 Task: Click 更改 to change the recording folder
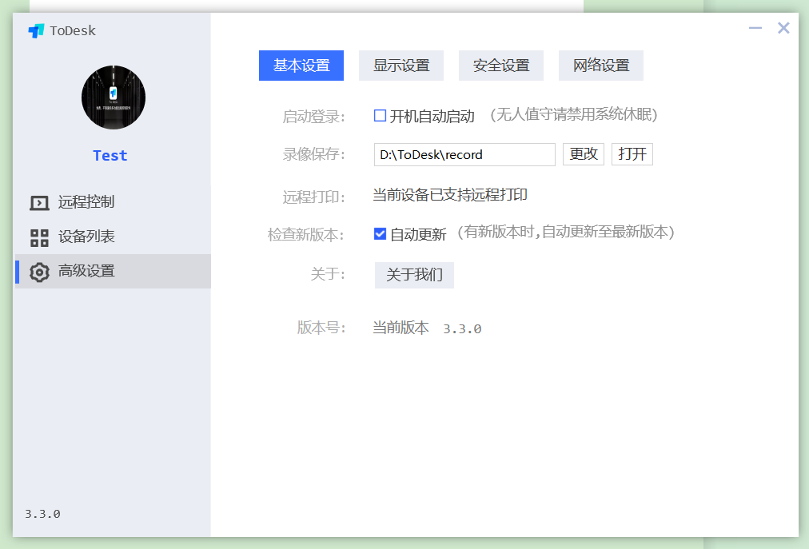(584, 153)
